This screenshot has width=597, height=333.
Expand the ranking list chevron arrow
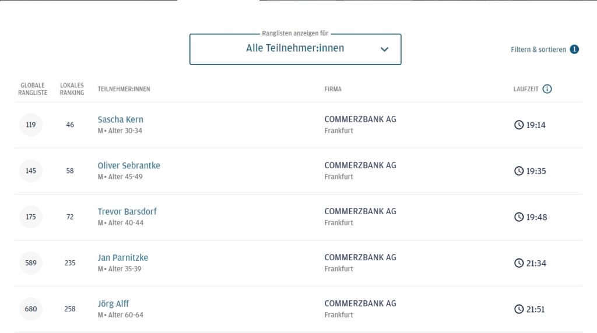pos(385,49)
